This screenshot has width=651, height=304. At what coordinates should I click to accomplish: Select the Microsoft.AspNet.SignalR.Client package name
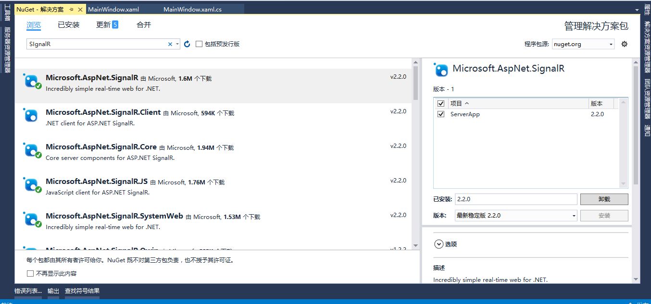click(x=103, y=112)
